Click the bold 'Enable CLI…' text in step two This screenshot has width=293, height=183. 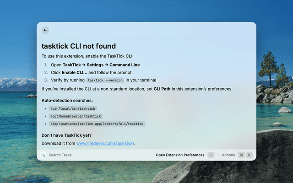click(74, 72)
